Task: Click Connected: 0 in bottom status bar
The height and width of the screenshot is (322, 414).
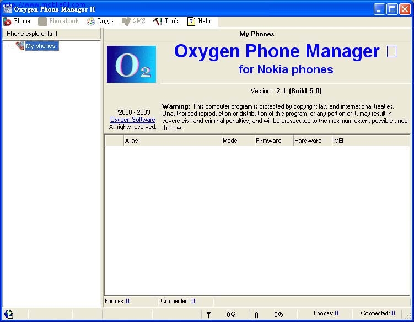Action: 378,313
